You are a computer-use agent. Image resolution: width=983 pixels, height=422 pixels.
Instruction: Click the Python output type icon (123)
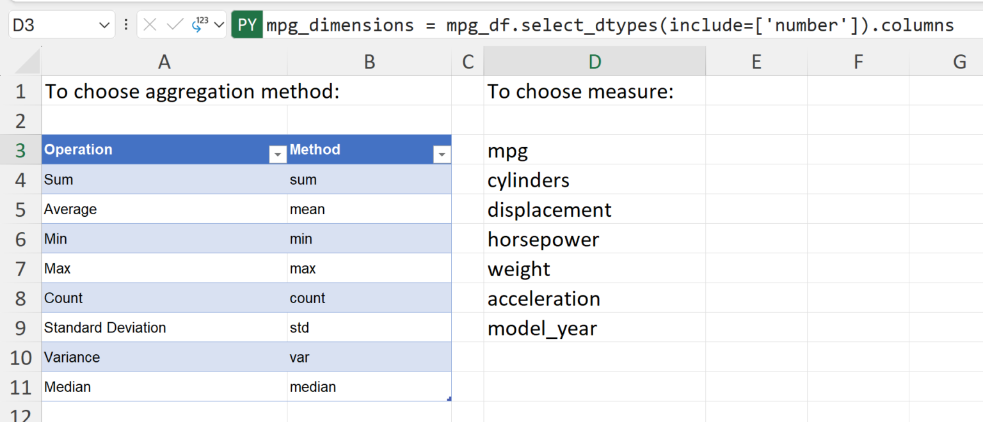pos(200,24)
